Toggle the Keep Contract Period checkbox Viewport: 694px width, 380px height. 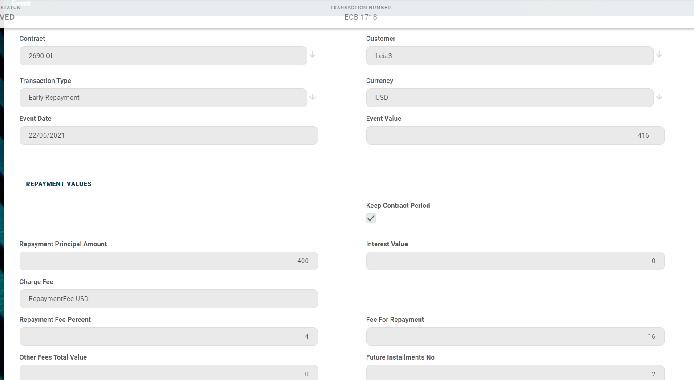click(371, 218)
